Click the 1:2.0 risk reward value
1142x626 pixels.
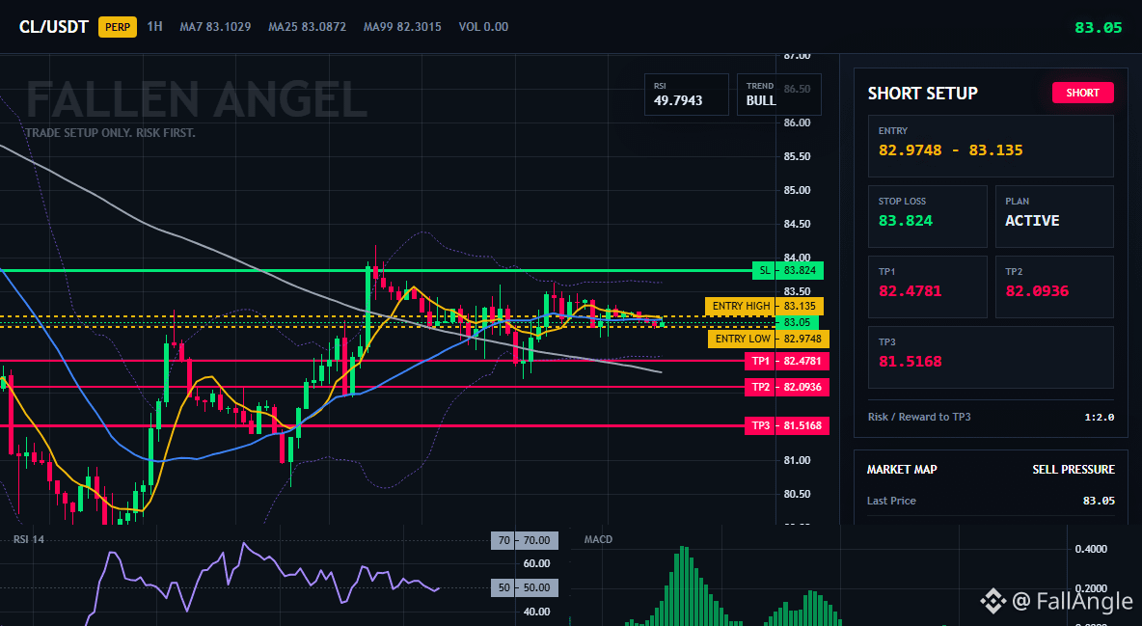1099,418
